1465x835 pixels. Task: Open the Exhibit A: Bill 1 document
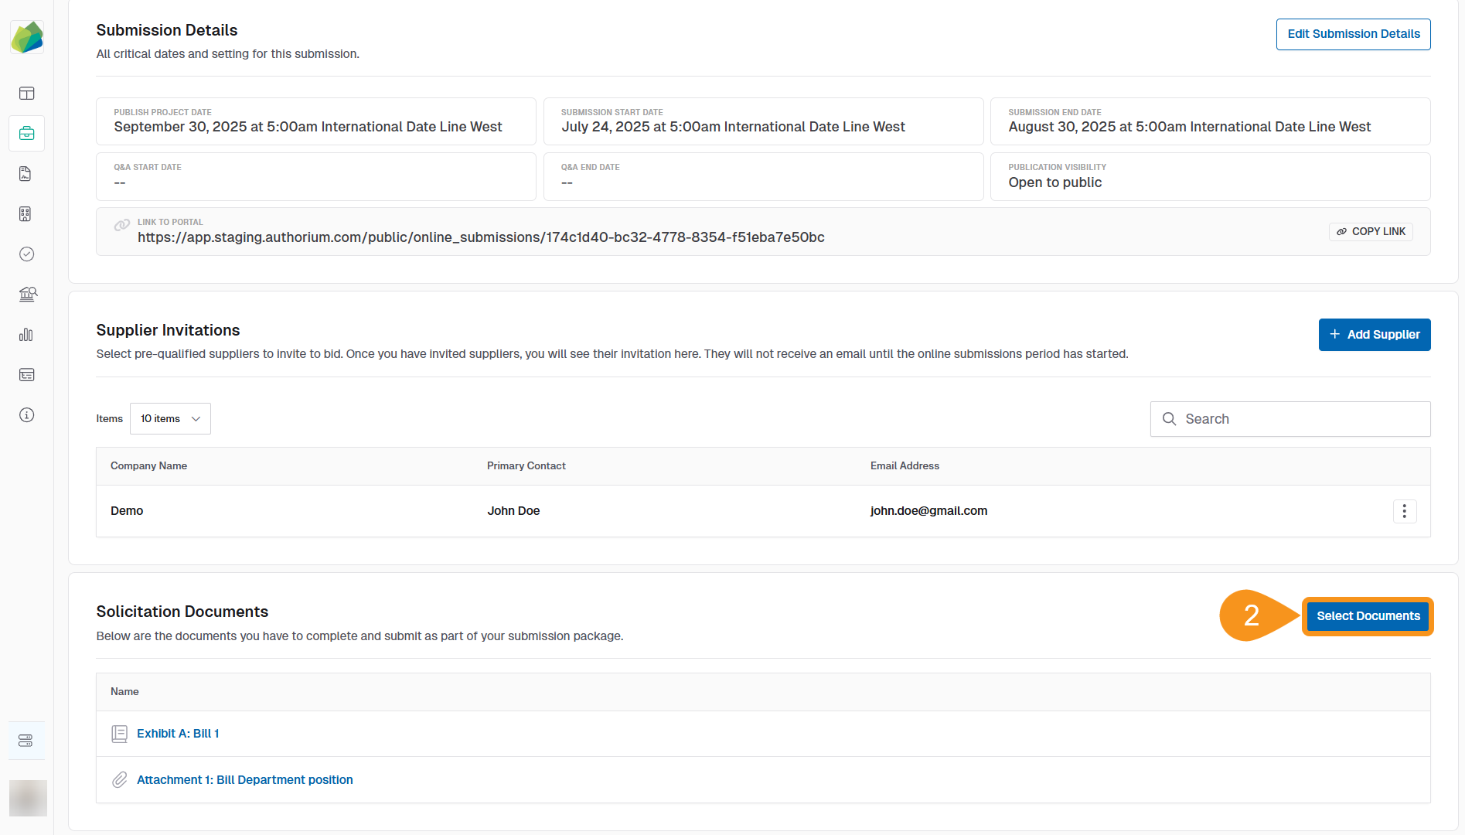click(178, 733)
